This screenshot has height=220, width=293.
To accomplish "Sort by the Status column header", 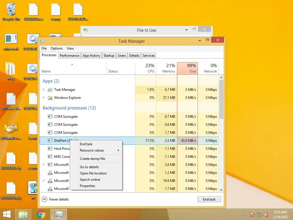I will [121, 68].
